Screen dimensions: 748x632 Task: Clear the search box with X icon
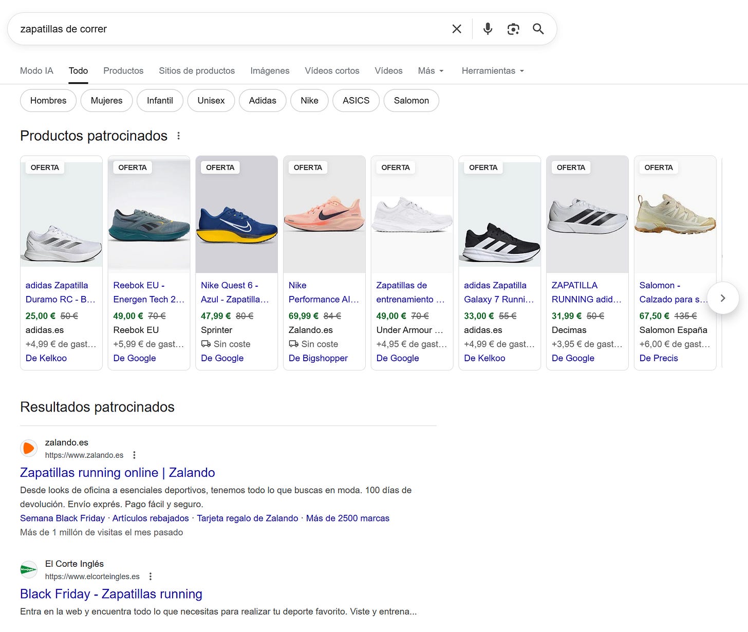pos(457,29)
